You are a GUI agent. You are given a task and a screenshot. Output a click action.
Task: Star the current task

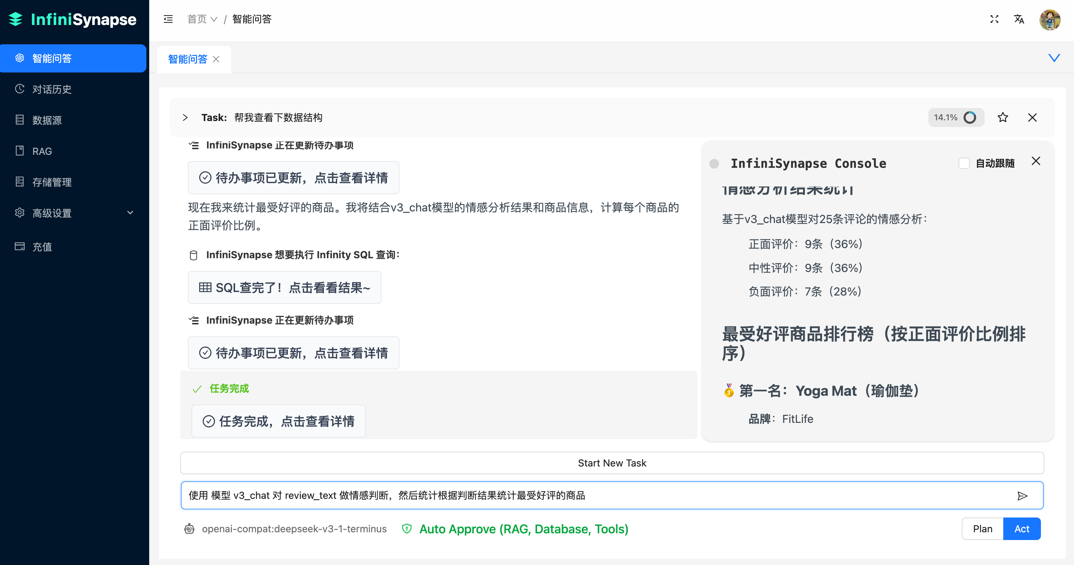point(1003,118)
